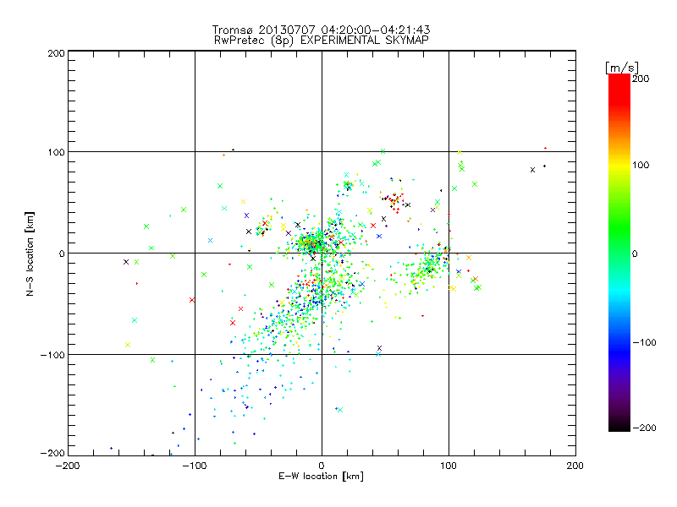Click the cyan X marker beside the blue dot below -100 N-S
Image resolution: width=677 pixels, height=507 pixels.
pos(340,410)
